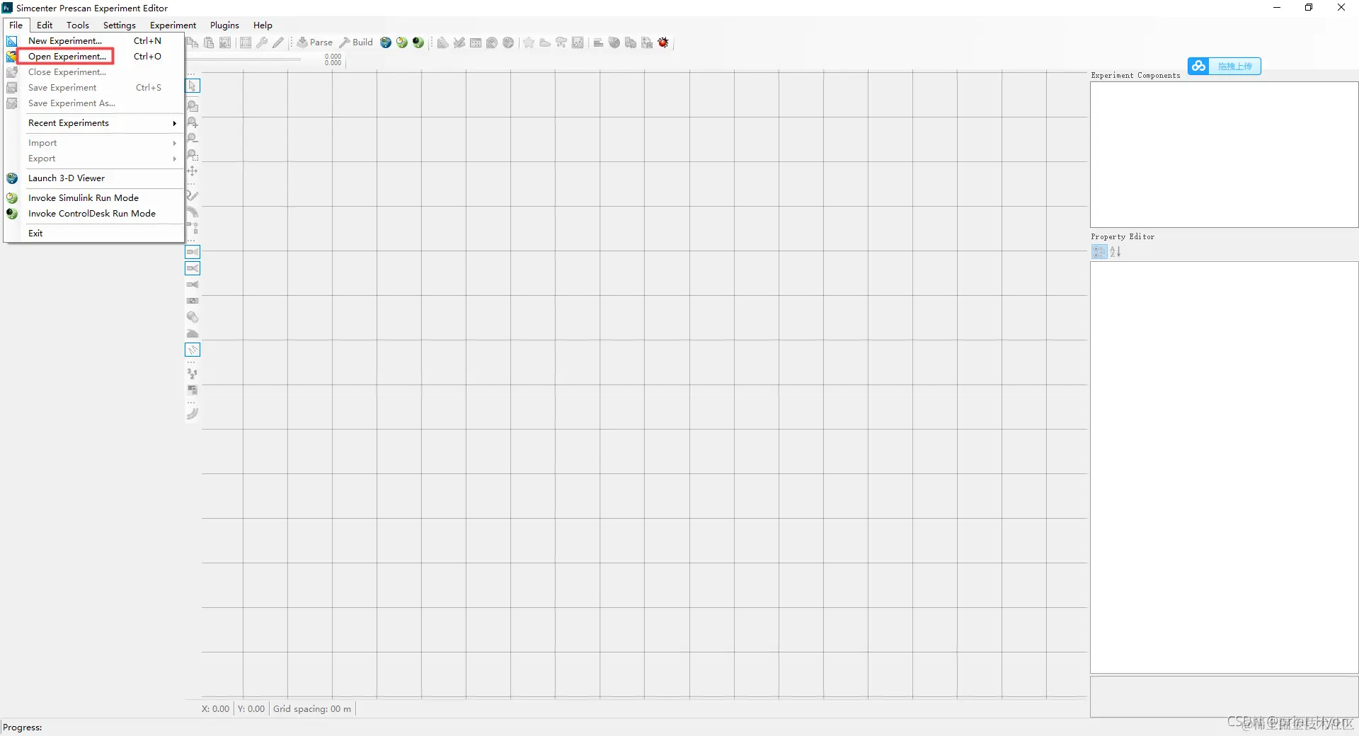Click the wrench icon in the toolbar
This screenshot has width=1359, height=736.
[x=262, y=42]
